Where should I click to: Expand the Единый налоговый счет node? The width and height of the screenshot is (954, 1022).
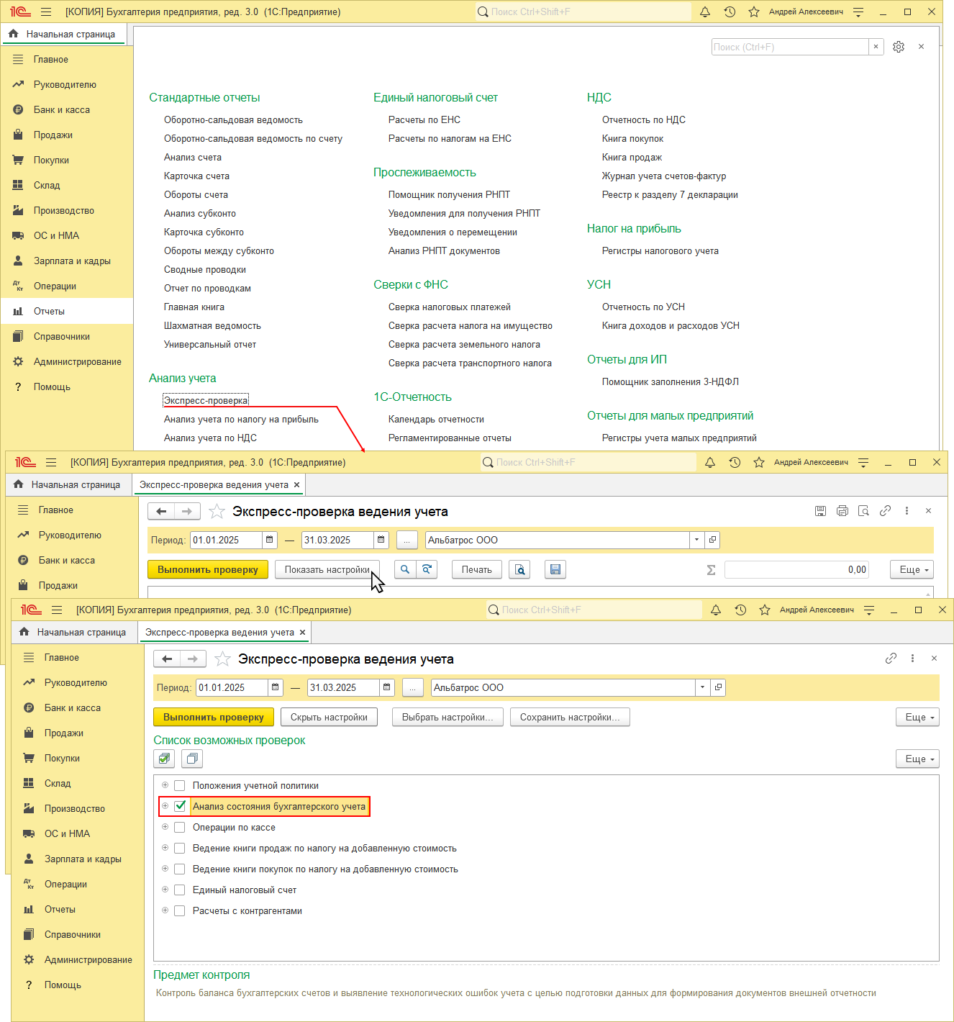(x=165, y=890)
